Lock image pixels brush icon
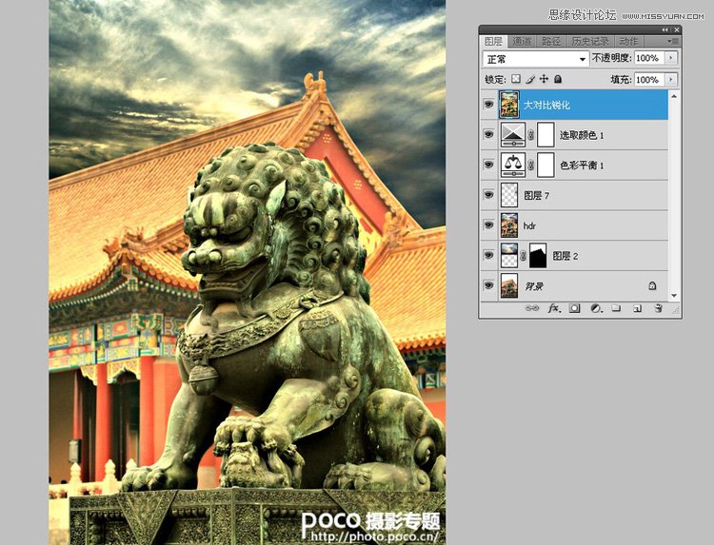 (x=529, y=79)
